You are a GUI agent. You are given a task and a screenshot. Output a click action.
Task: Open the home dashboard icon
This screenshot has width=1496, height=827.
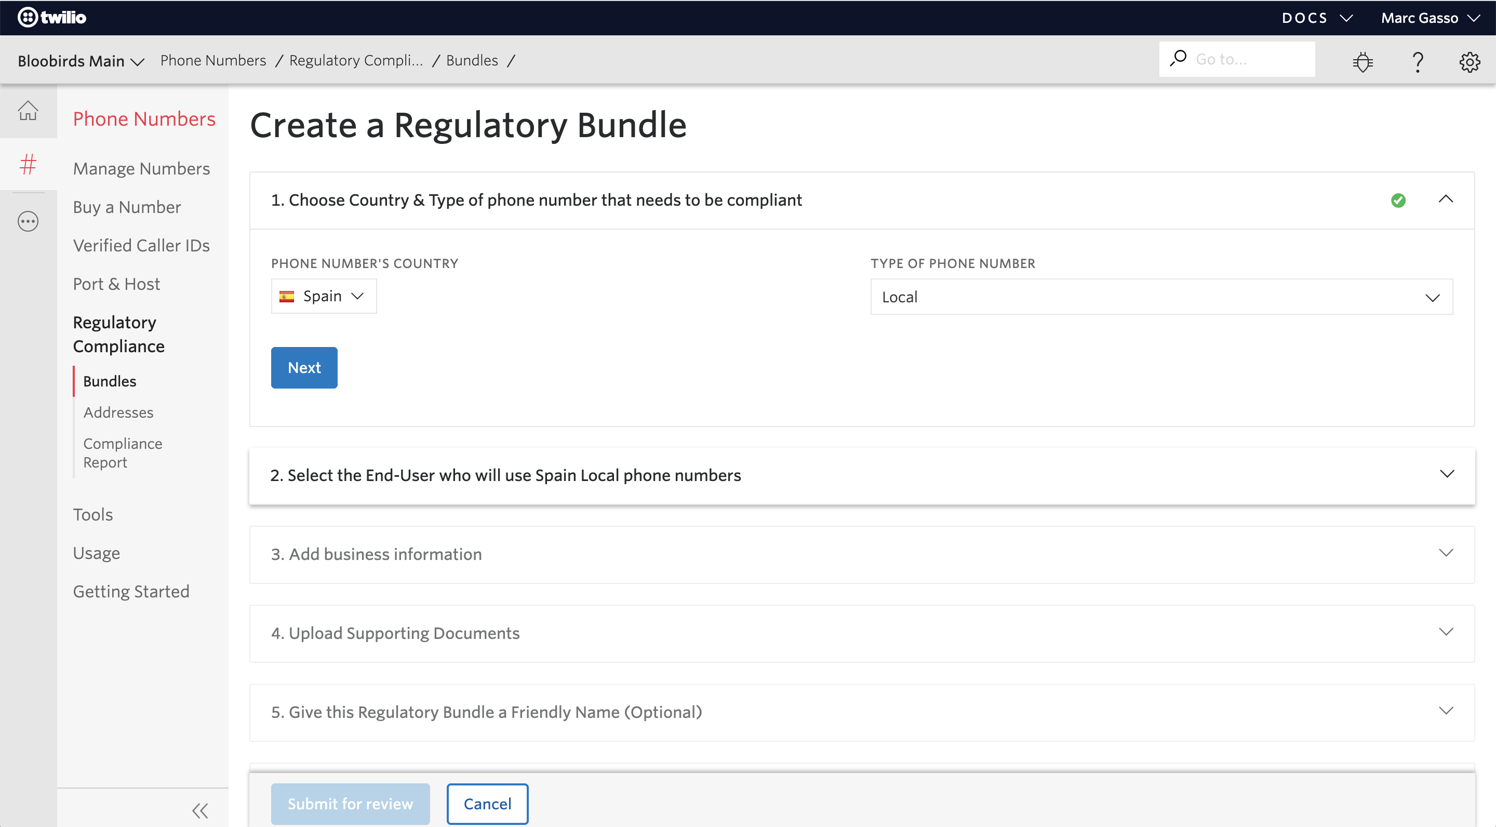pyautogui.click(x=28, y=110)
